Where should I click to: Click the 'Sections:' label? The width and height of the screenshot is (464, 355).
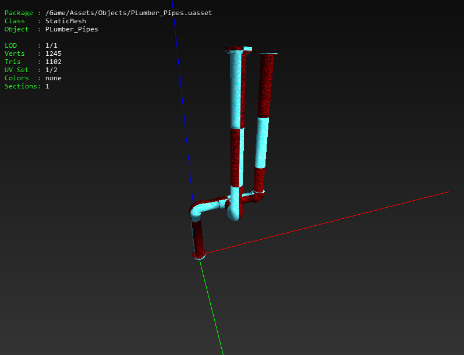[x=23, y=86]
